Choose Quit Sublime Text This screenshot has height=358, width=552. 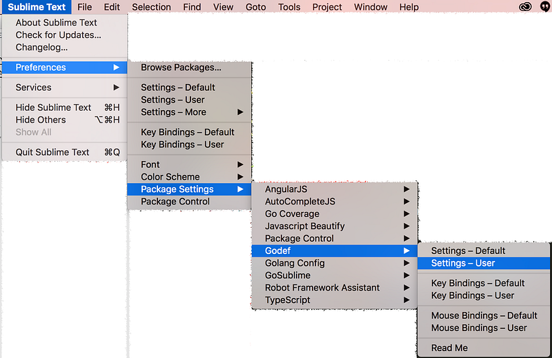coord(64,151)
